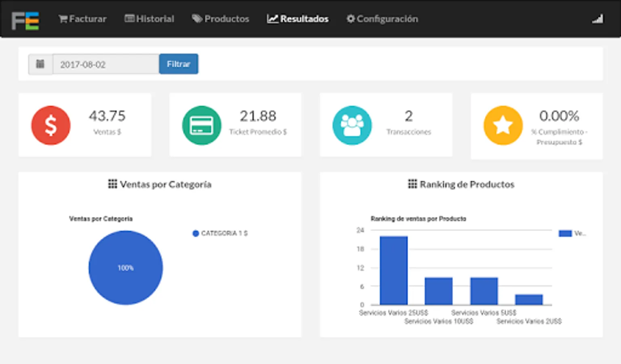Image resolution: width=621 pixels, height=364 pixels.
Task: Click the % Cumplimiento - Presupuesto $ label
Action: click(559, 137)
